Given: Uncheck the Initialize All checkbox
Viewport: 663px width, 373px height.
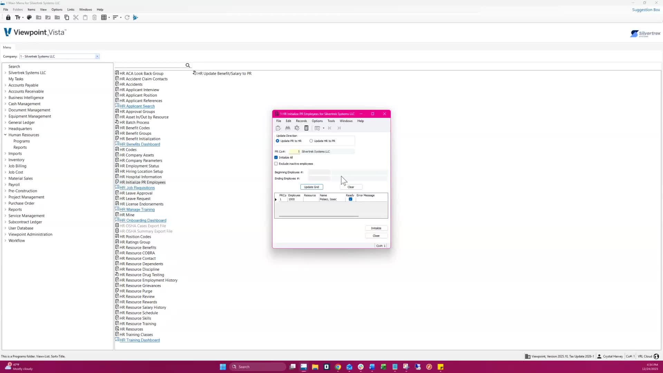Looking at the screenshot, I should [276, 157].
